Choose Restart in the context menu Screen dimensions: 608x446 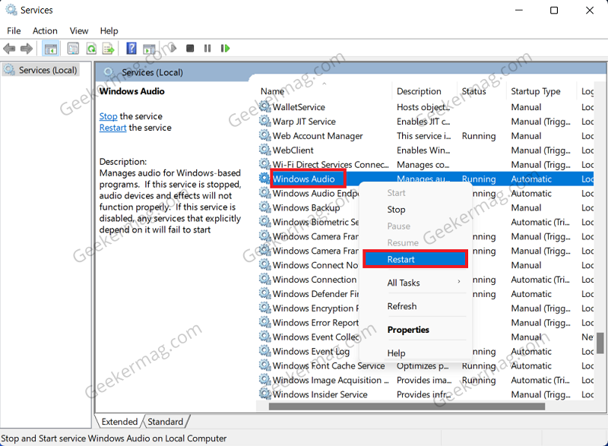coord(415,259)
